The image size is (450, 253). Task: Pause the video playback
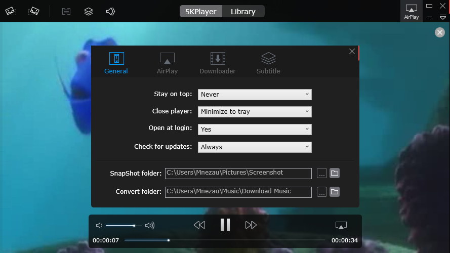tap(225, 225)
